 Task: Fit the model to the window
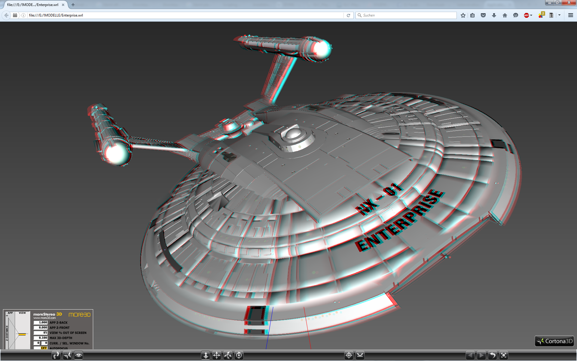coord(504,355)
